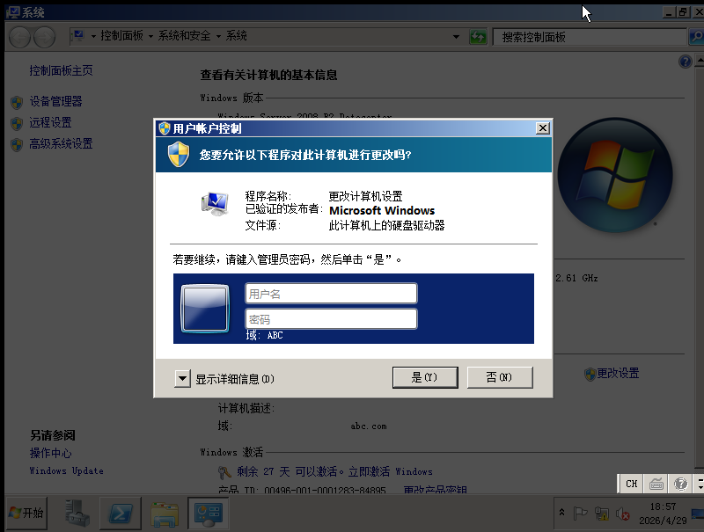
Task: Open address bar history dropdown
Action: tap(456, 37)
